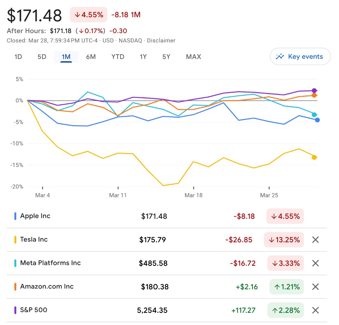Select the 5Y time range tab
This screenshot has width=339, height=325.
pyautogui.click(x=166, y=57)
